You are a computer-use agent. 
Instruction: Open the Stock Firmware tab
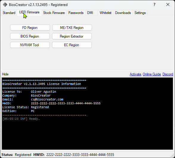54,13
